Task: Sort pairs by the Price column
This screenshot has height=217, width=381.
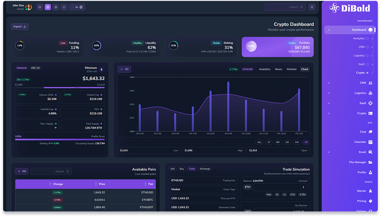Action: (x=100, y=184)
